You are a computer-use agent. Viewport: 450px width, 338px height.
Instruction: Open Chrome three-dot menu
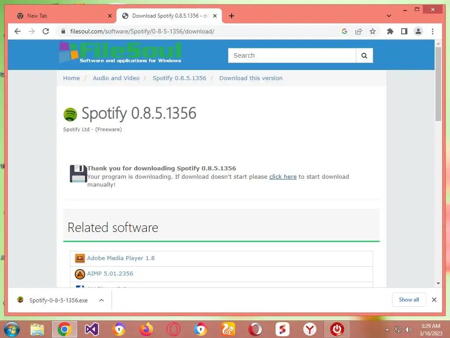pos(432,31)
